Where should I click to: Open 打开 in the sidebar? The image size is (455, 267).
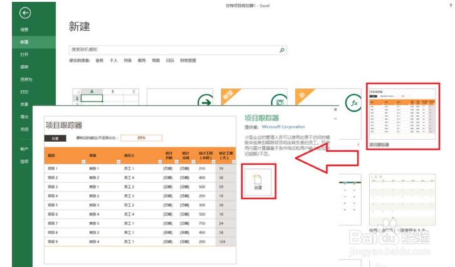click(x=24, y=55)
